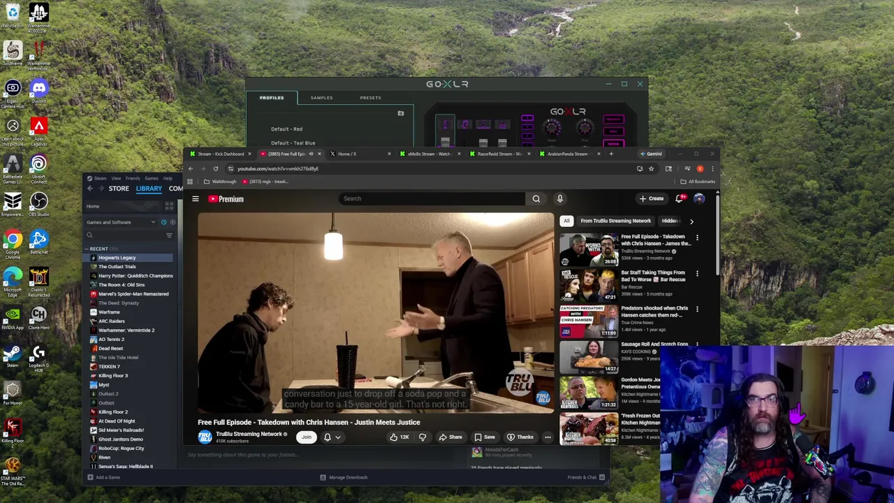Mute the YouTube tab audio icon
The image size is (894, 503).
tap(311, 154)
